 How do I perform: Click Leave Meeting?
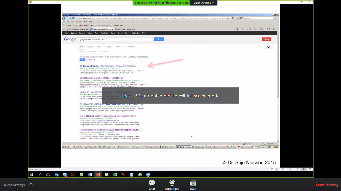327,185
